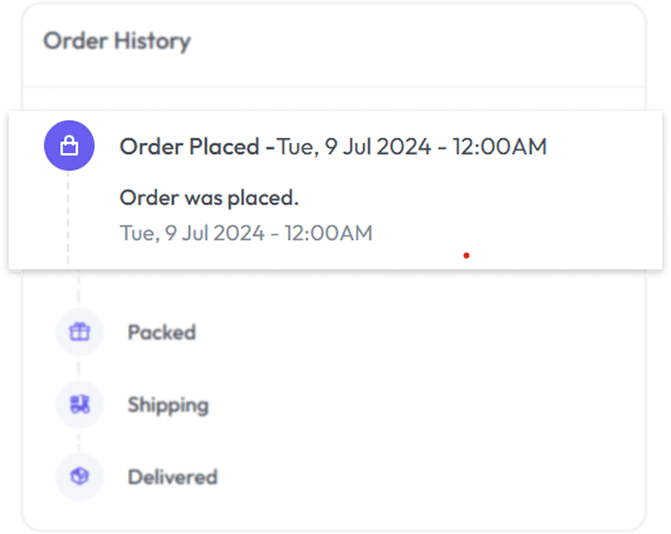Click the Delivered package cube icon
This screenshot has height=534, width=671.
(x=80, y=476)
